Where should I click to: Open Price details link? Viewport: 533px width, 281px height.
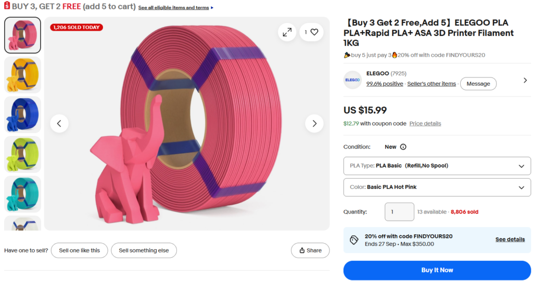point(425,124)
